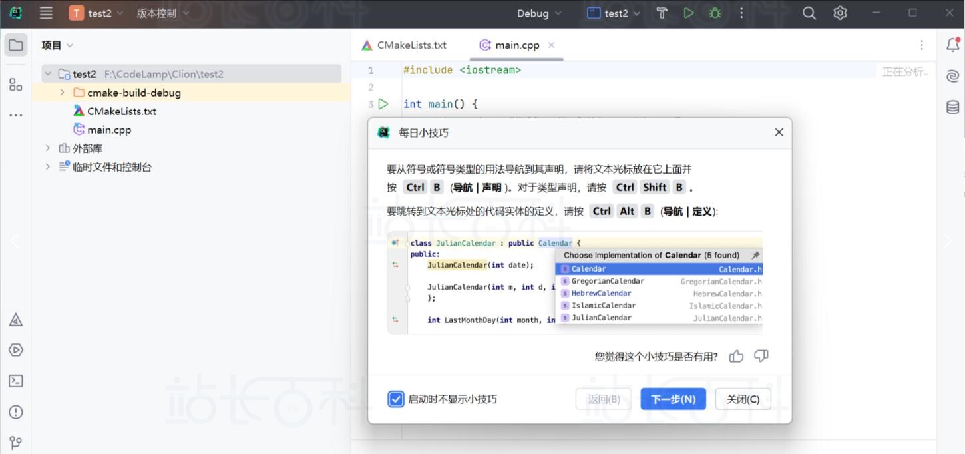
Task: Click the Build hammer icon
Action: [662, 13]
